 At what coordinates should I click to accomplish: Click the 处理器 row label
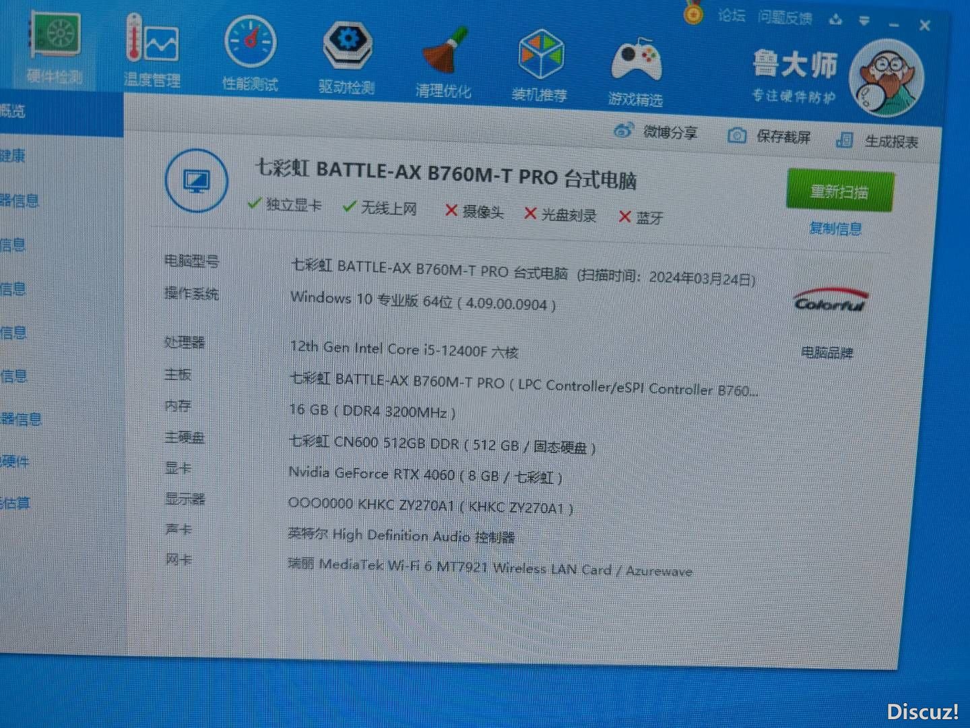point(185,342)
